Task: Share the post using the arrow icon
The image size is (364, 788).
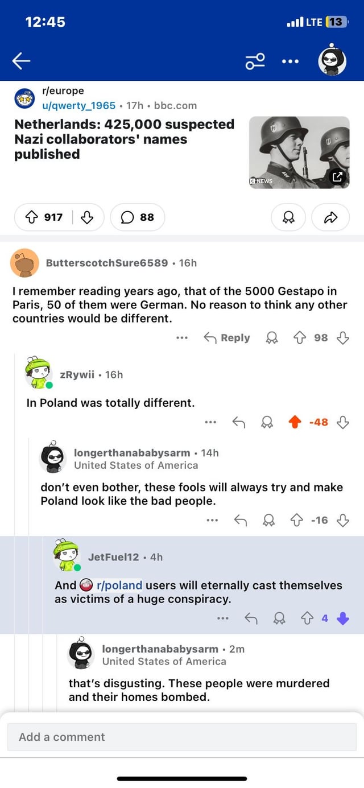Action: pyautogui.click(x=330, y=217)
